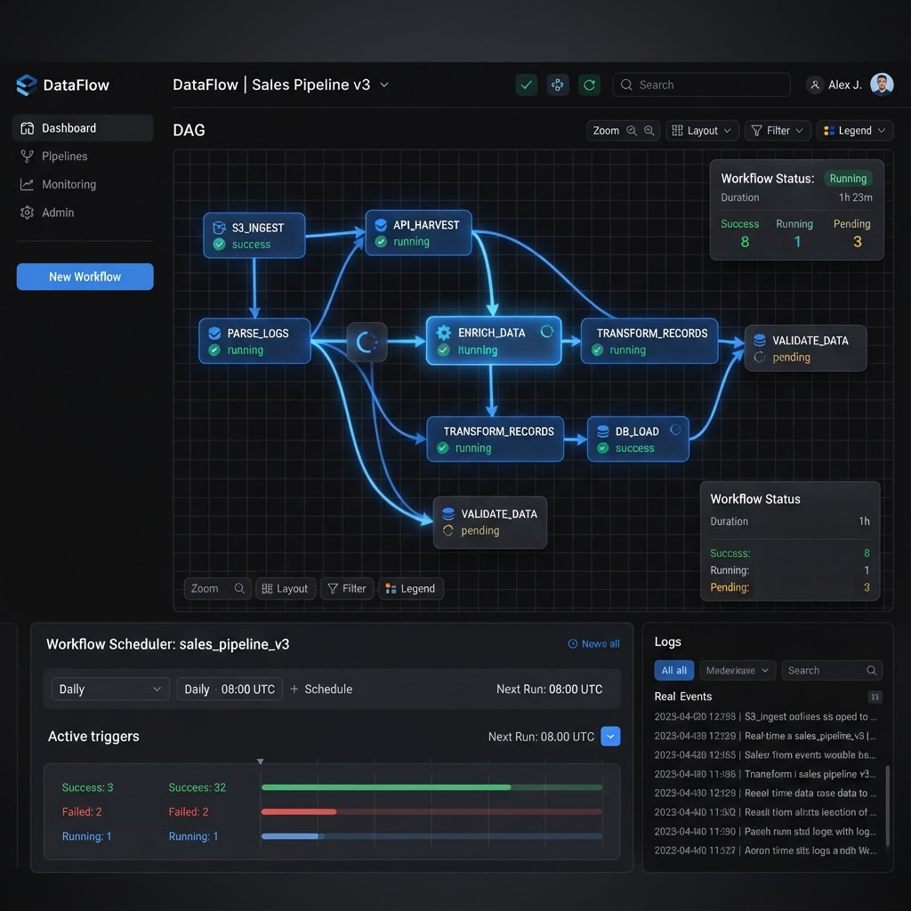Click the green refresh header icon
The height and width of the screenshot is (911, 911).
point(589,85)
